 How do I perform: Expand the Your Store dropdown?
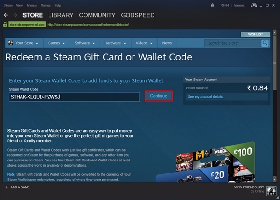click(x=24, y=43)
